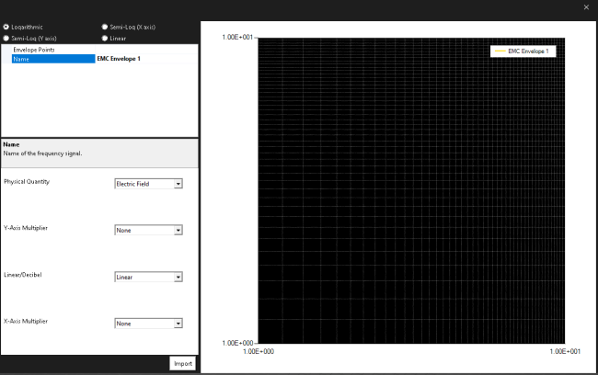This screenshot has height=375, width=598.
Task: Click the yellow legend line swatch
Action: pos(500,51)
